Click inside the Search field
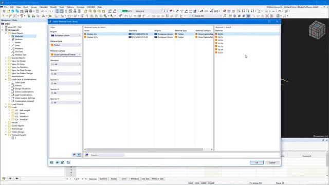This screenshot has height=185, width=329. 107,155
